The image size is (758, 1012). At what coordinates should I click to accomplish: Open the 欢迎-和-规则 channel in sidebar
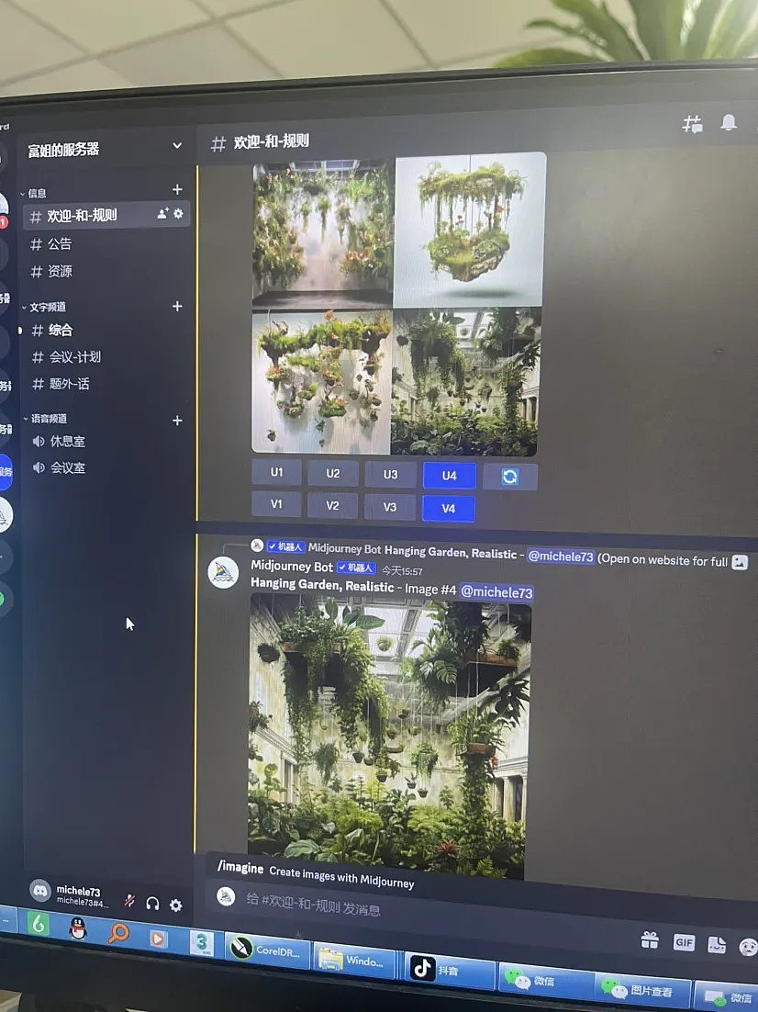tap(106, 216)
